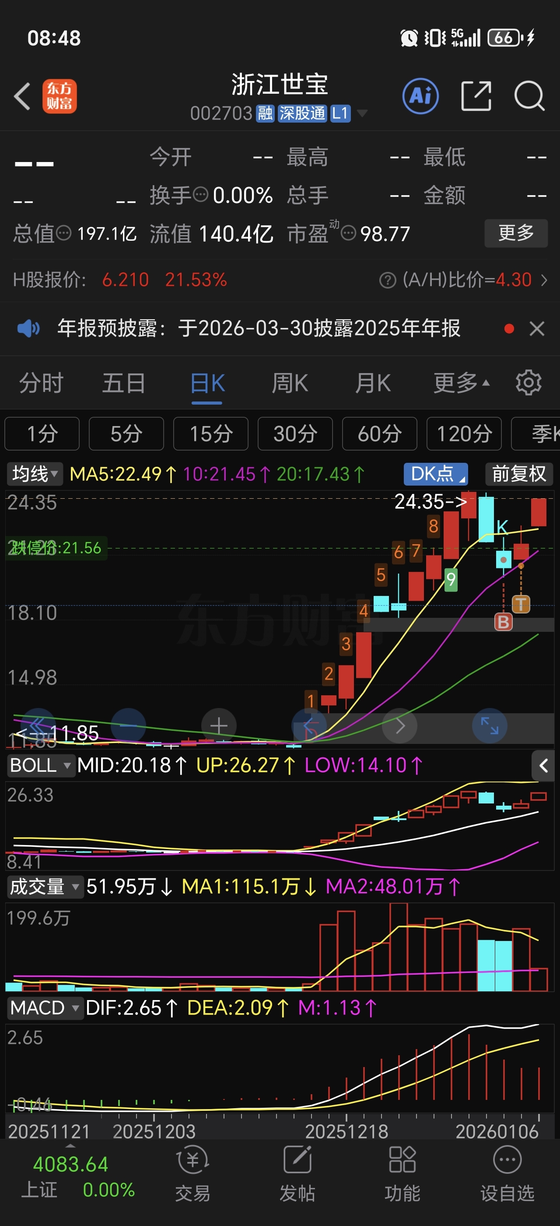Tap the back arrow icon
The image size is (560, 1226).
(x=22, y=96)
